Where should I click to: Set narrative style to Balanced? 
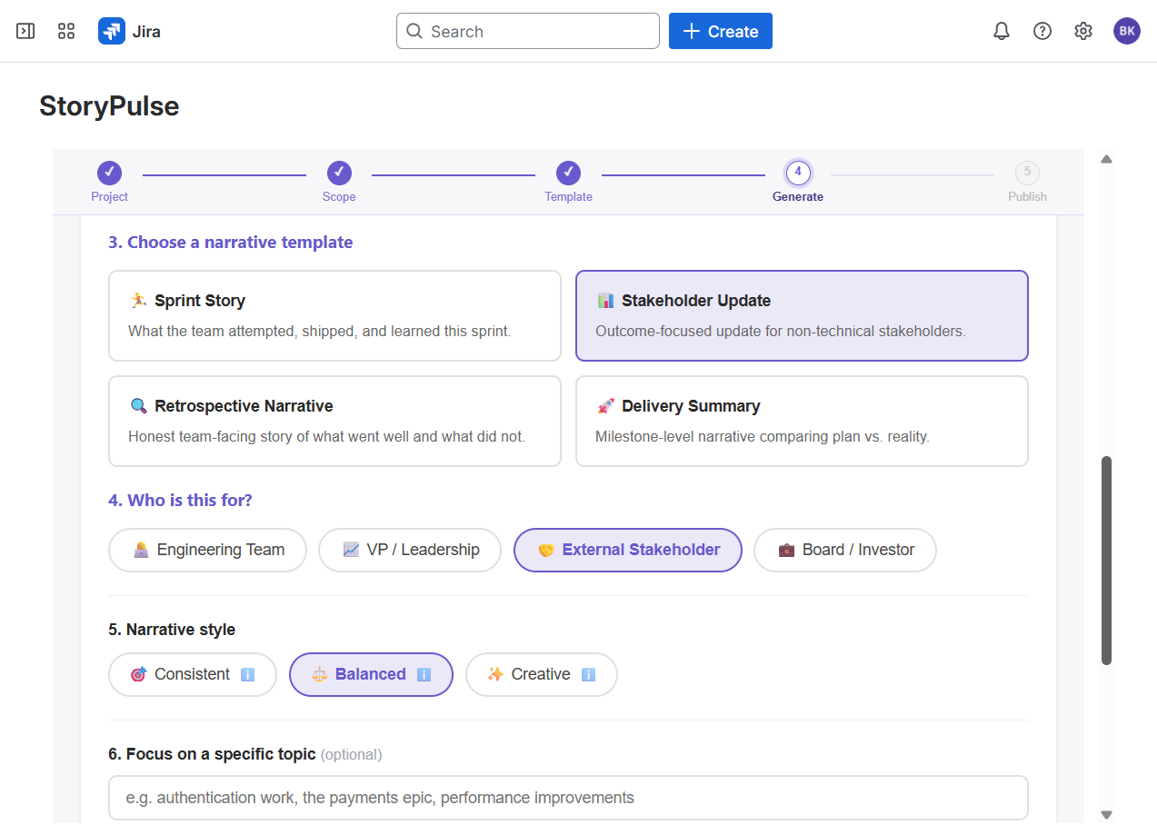click(371, 674)
